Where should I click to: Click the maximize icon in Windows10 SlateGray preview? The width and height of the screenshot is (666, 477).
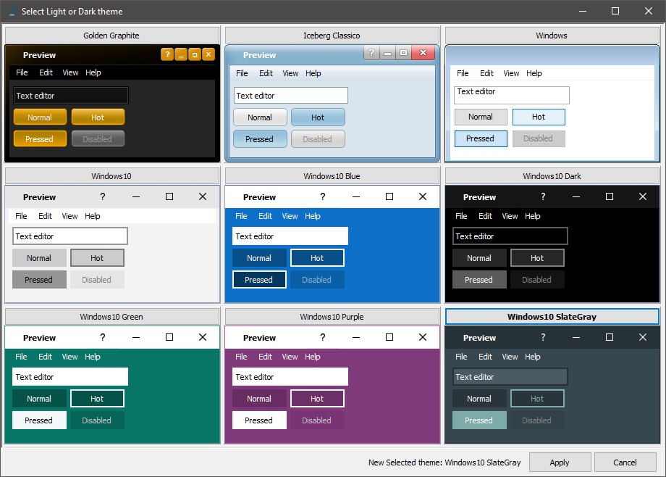(x=609, y=337)
